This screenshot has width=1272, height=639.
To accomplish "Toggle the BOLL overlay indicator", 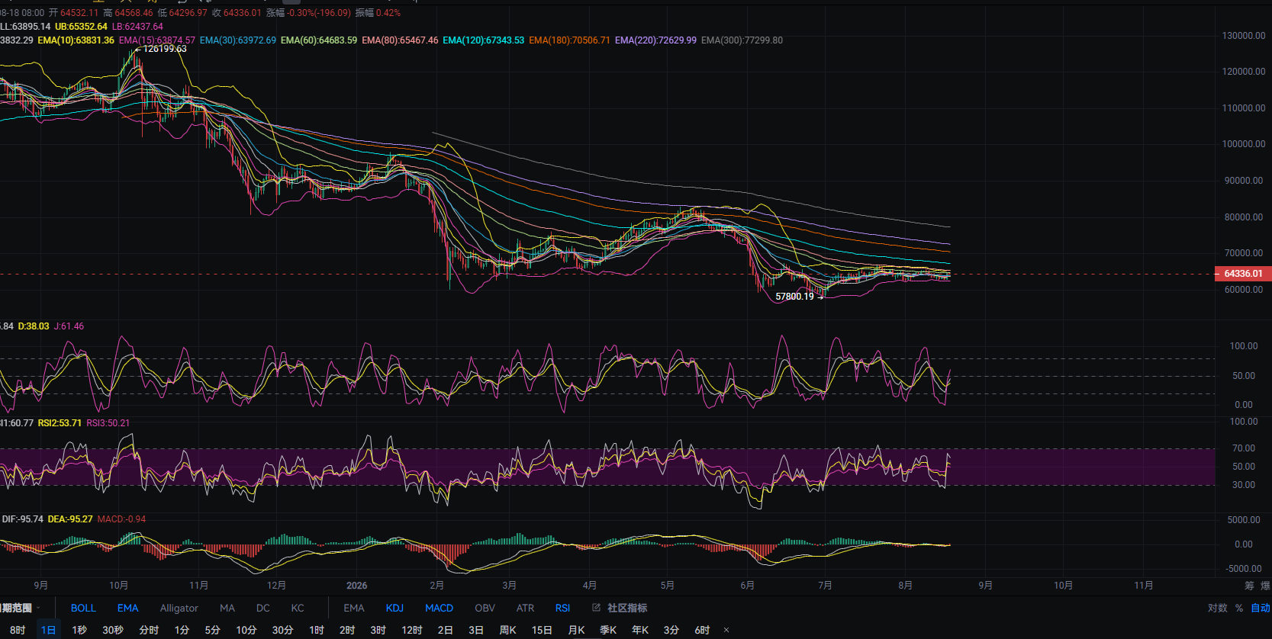I will click(x=83, y=608).
